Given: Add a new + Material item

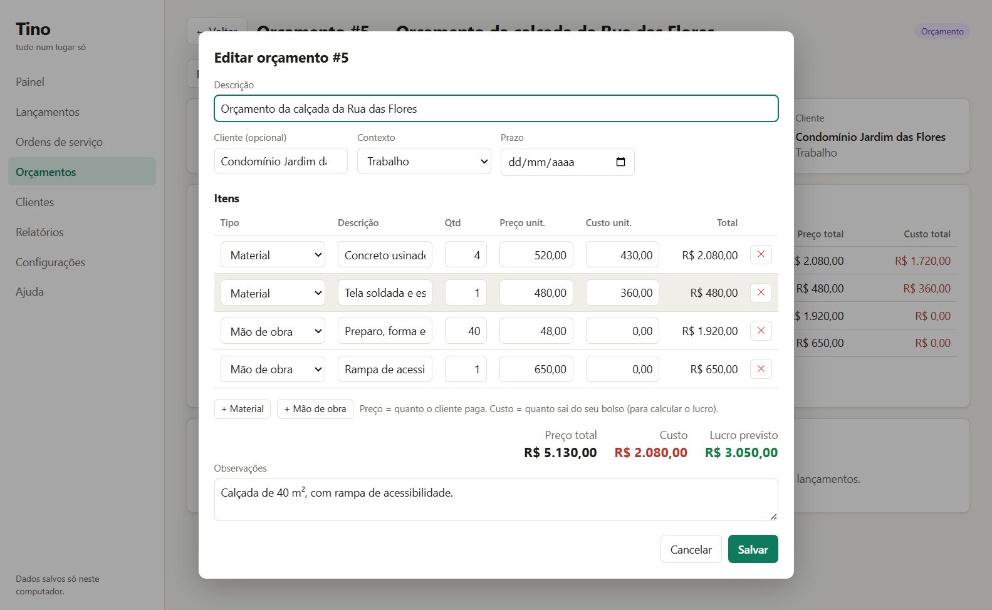Looking at the screenshot, I should click(243, 409).
